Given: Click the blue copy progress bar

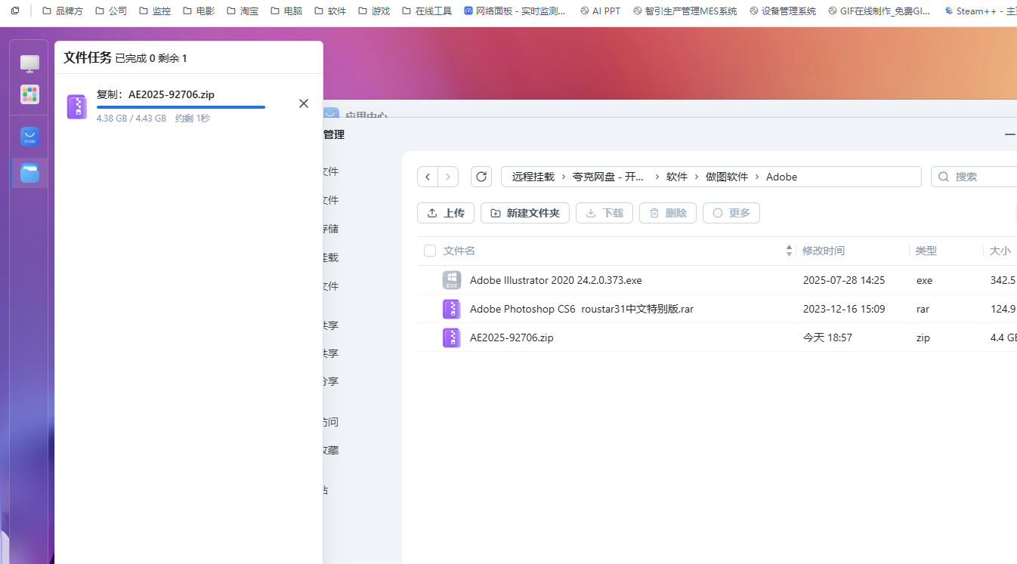Looking at the screenshot, I should tap(181, 107).
